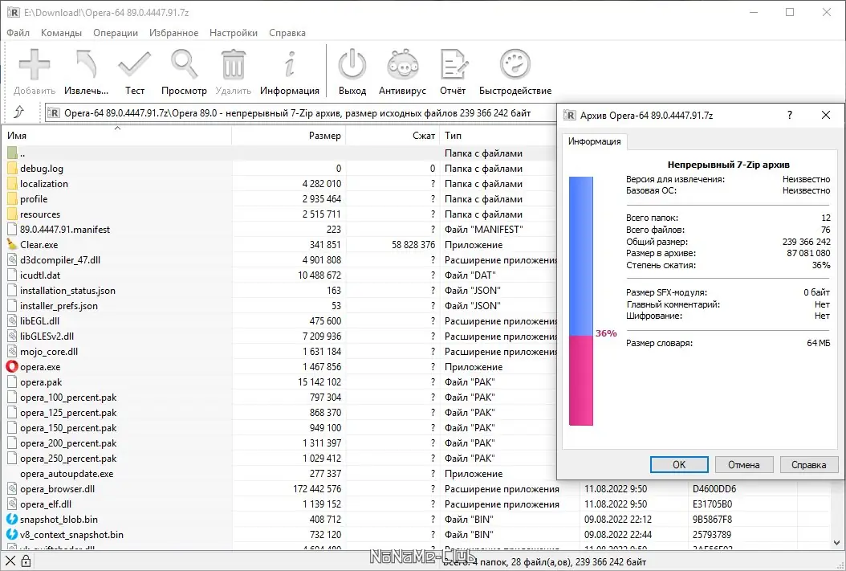Click the Добавить (Add) toolbar icon
This screenshot has height=571, width=846.
[35, 65]
